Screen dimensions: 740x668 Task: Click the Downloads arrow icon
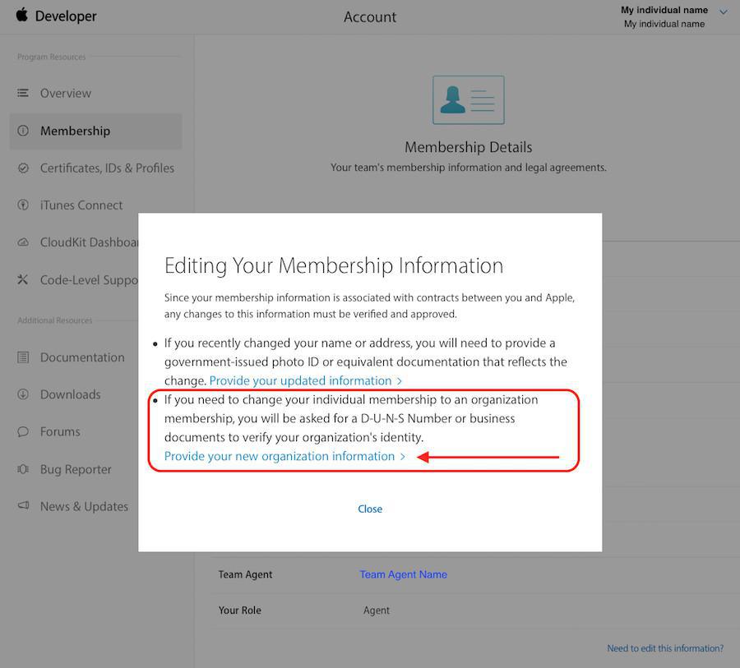pos(23,394)
